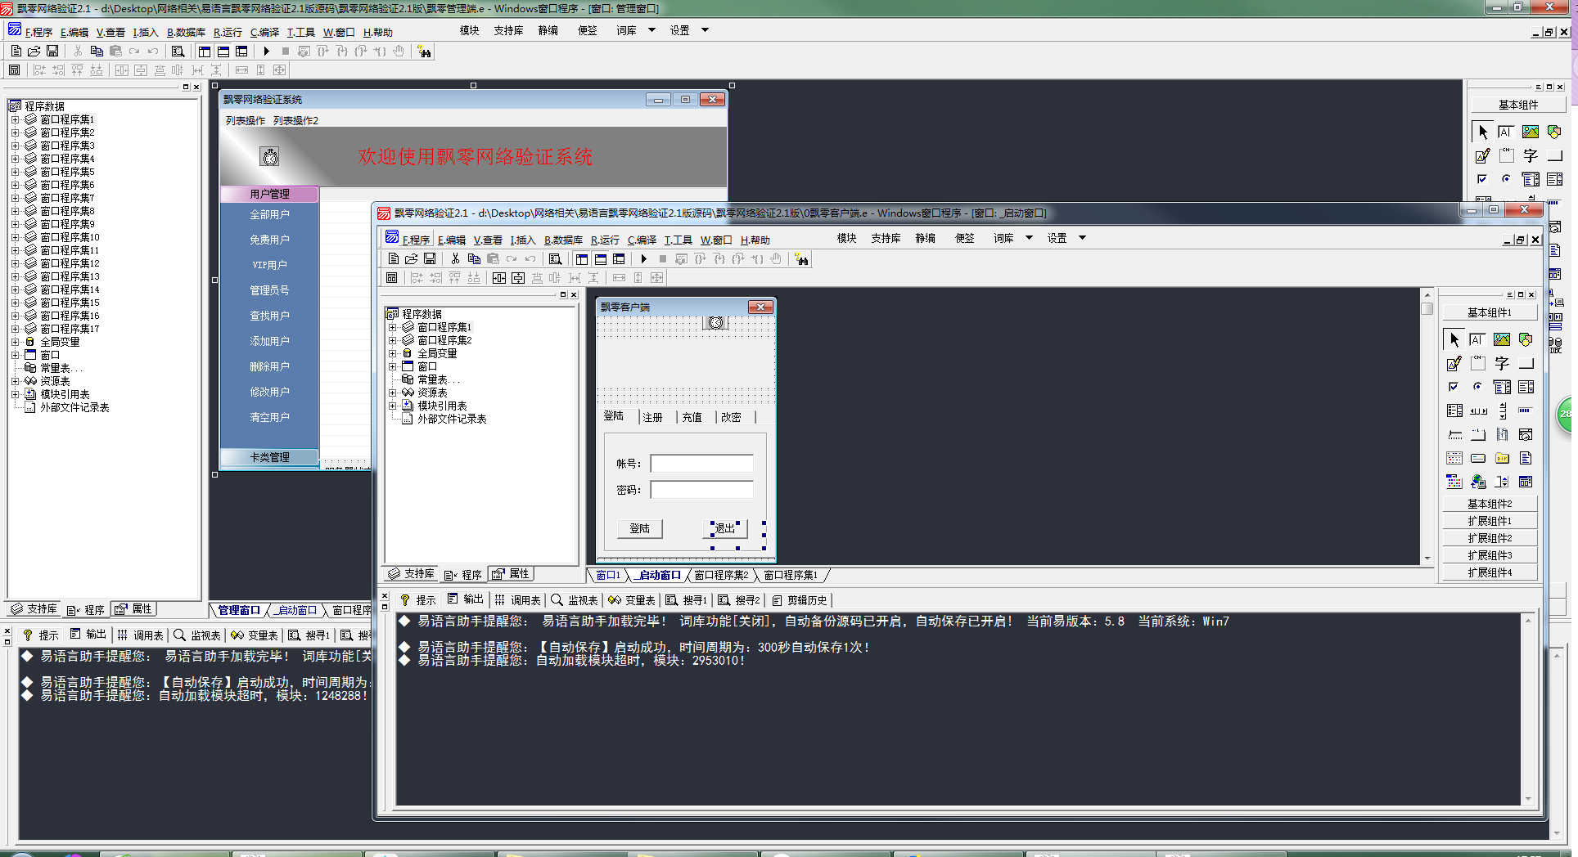Select the globe network component in 基本组件1
The width and height of the screenshot is (1578, 857).
point(1478,482)
